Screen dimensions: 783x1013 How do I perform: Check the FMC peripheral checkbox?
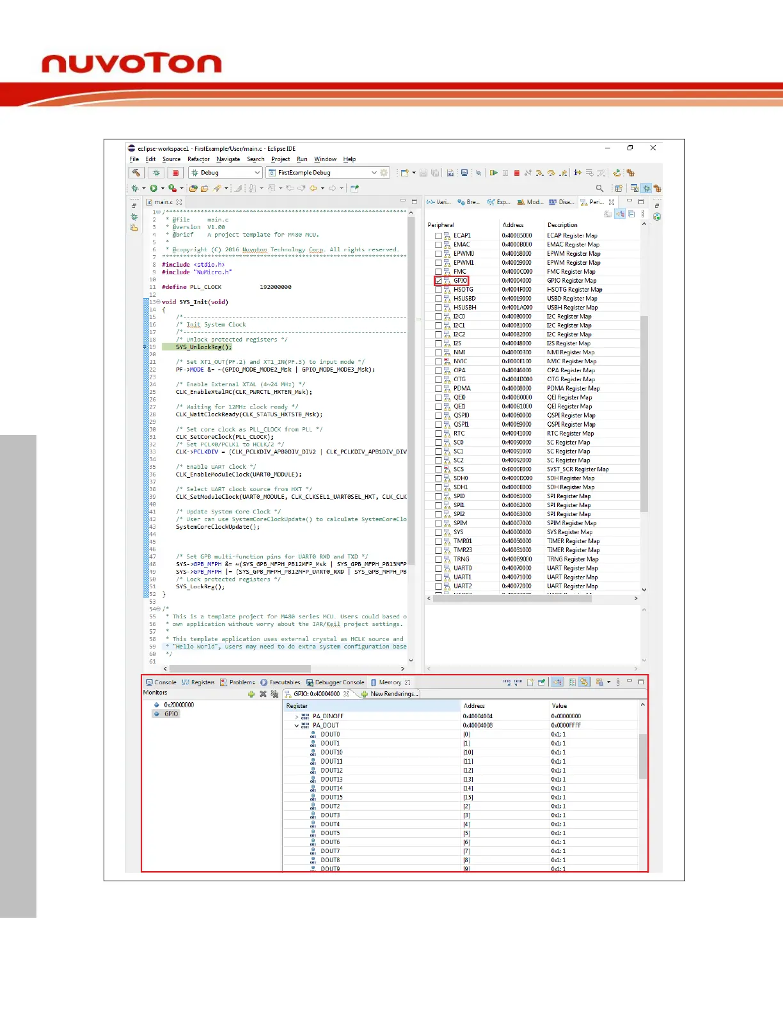(438, 272)
